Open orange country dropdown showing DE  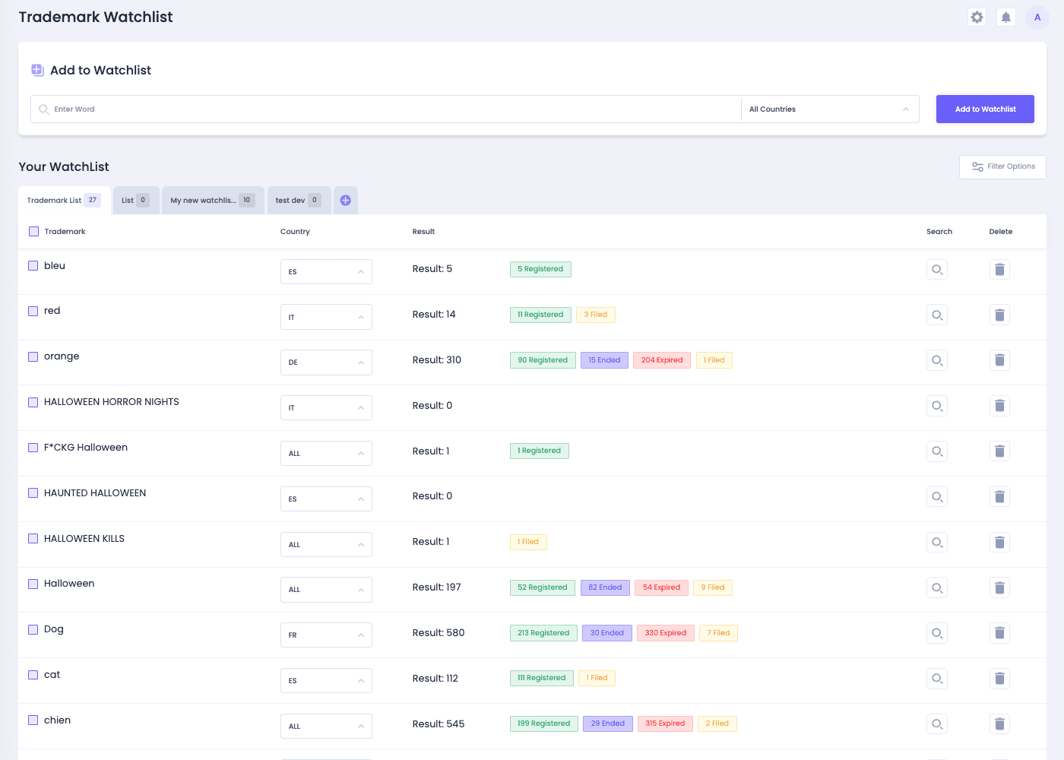coord(326,363)
